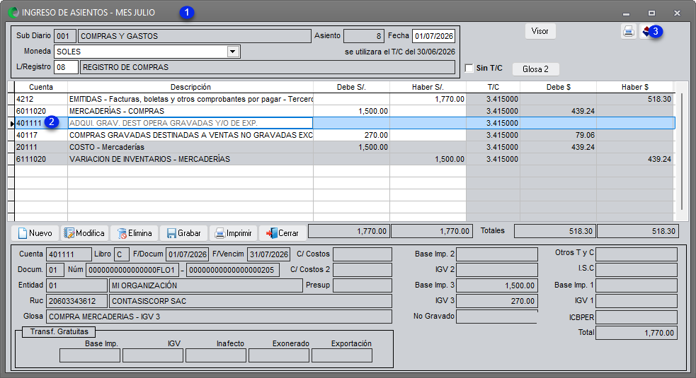Click the Entidad code field 01

point(76,285)
